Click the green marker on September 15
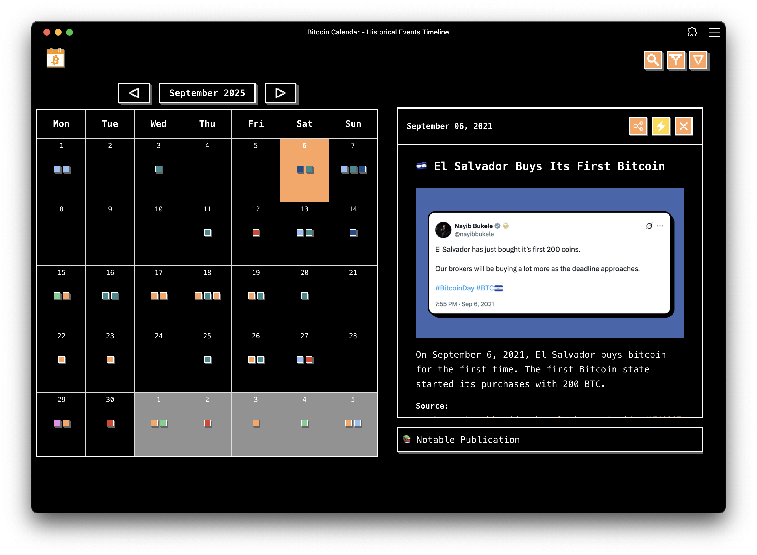Image resolution: width=757 pixels, height=555 pixels. (57, 296)
